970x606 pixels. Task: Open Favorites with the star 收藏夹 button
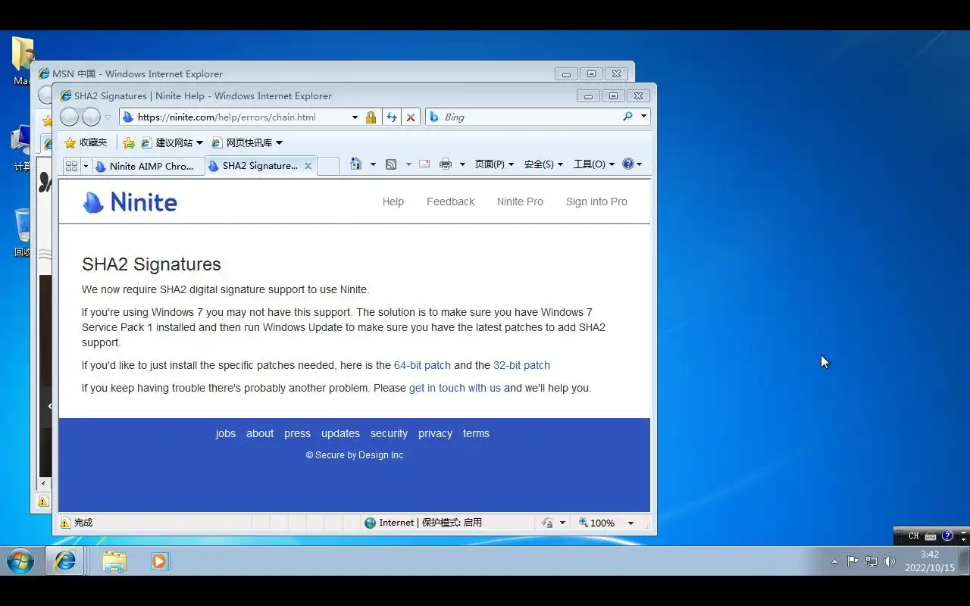point(86,142)
